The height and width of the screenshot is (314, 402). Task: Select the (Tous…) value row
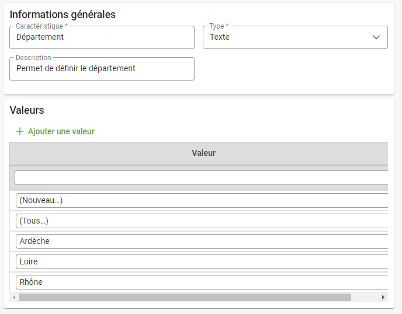tap(202, 221)
